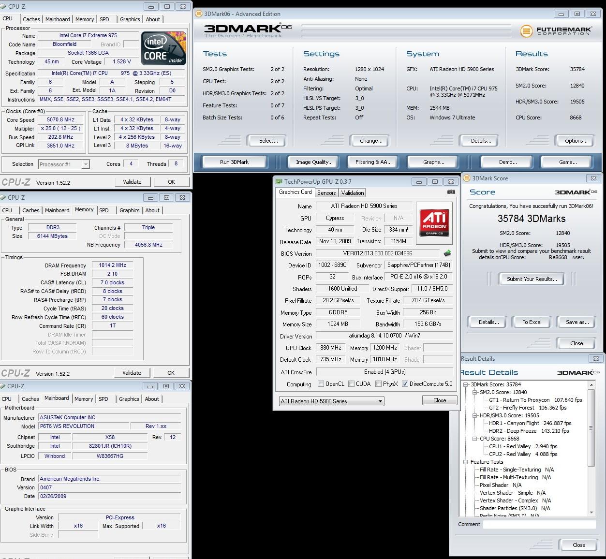Viewport: 606px width, 559px height.
Task: Open Caches tab in CPU-Z window showing processor
Action: 31,19
